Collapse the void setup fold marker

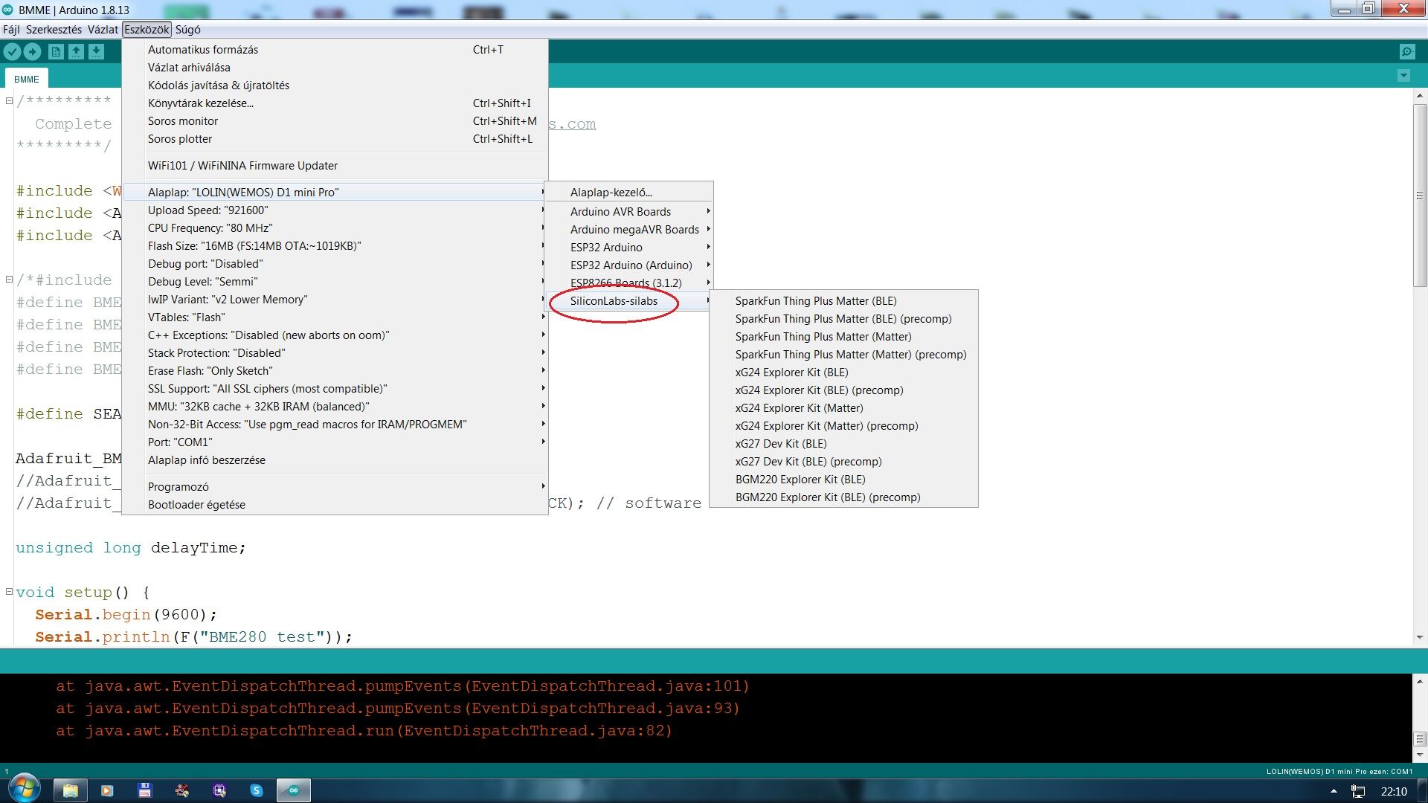tap(9, 592)
